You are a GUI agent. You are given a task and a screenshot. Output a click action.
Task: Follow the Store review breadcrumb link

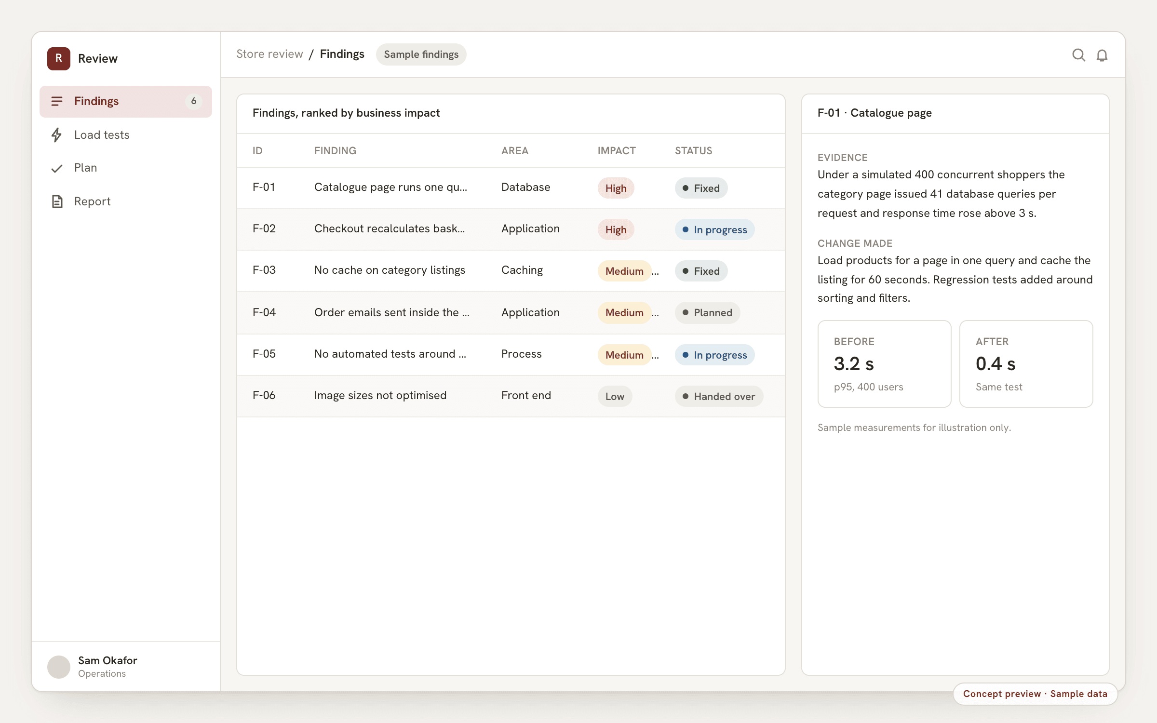pos(269,54)
